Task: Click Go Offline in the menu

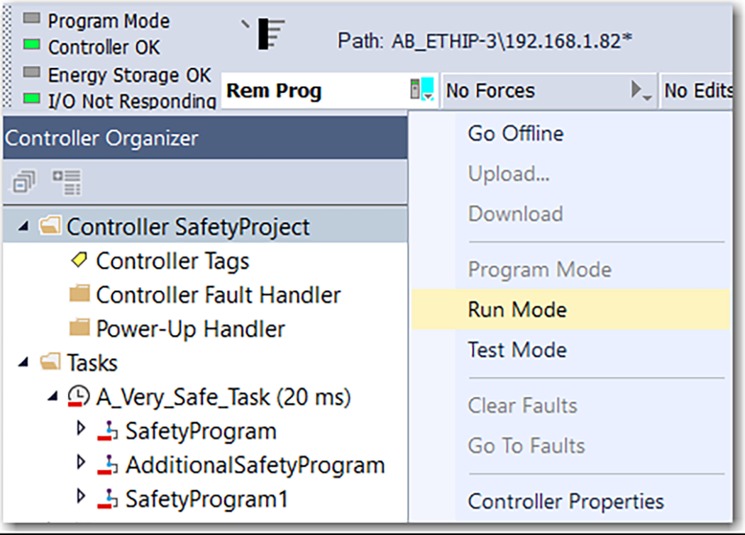Action: click(x=515, y=133)
